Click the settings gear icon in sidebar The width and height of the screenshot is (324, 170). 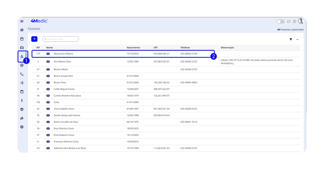22,127
